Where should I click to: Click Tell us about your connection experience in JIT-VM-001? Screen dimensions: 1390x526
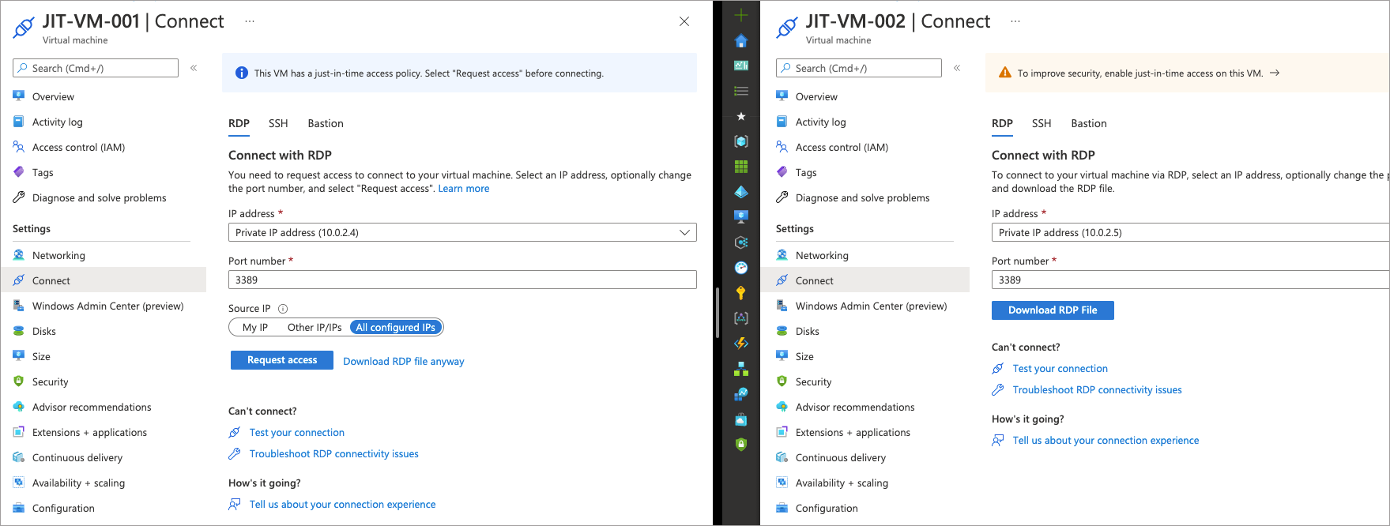pyautogui.click(x=343, y=505)
